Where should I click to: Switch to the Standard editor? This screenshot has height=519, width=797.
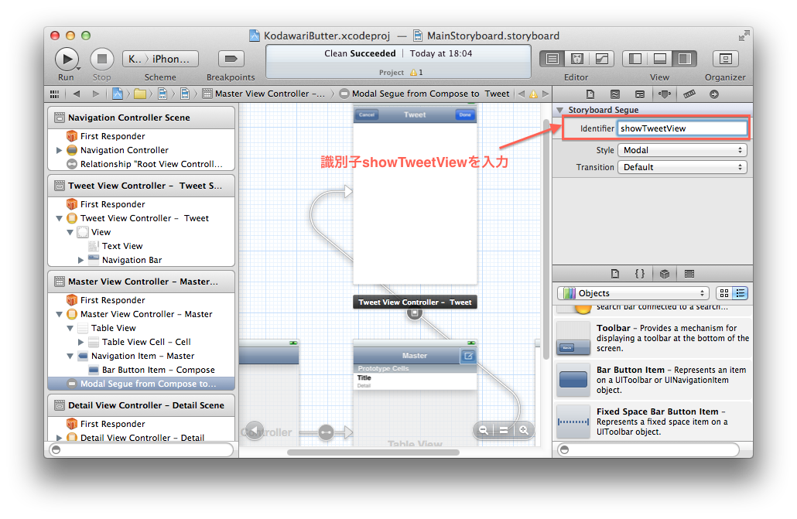(552, 59)
